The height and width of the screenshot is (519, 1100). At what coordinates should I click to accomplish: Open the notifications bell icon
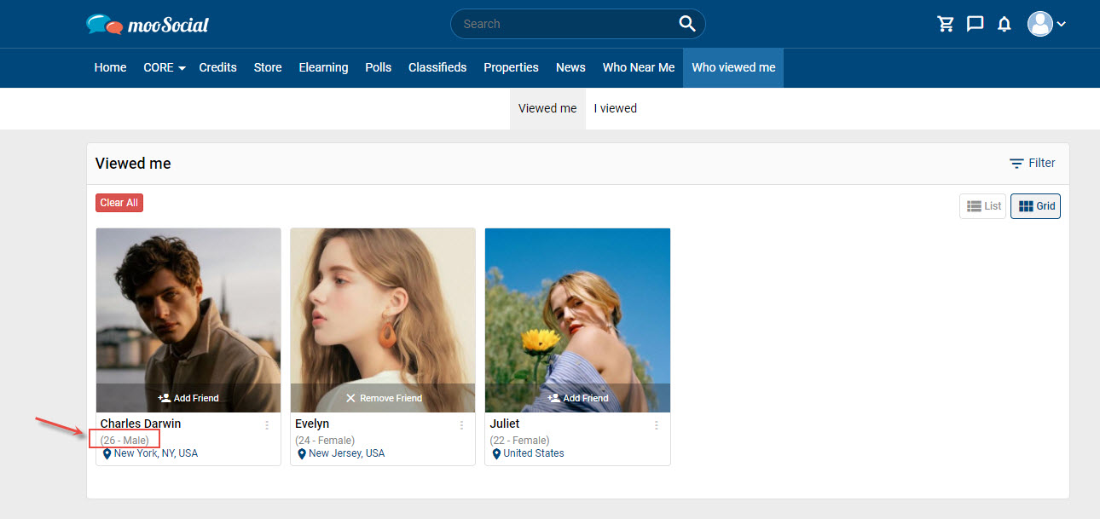click(x=1004, y=24)
